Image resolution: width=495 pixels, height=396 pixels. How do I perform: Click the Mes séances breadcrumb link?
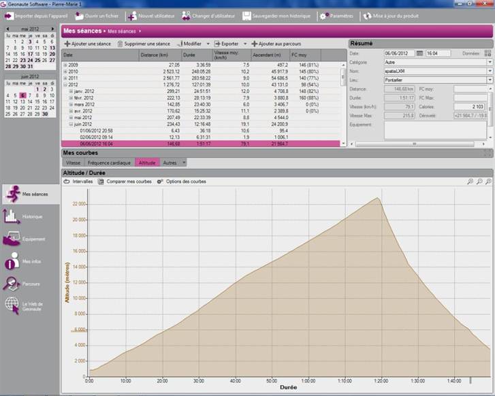click(122, 31)
